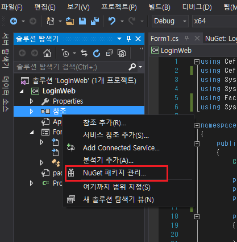
Task: Open the Solution Explorer window options arrow
Action: tap(119, 39)
